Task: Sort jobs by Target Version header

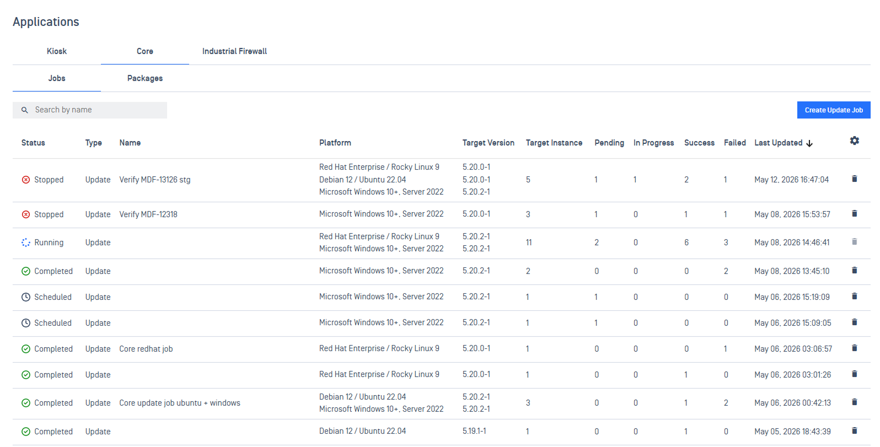Action: click(488, 143)
